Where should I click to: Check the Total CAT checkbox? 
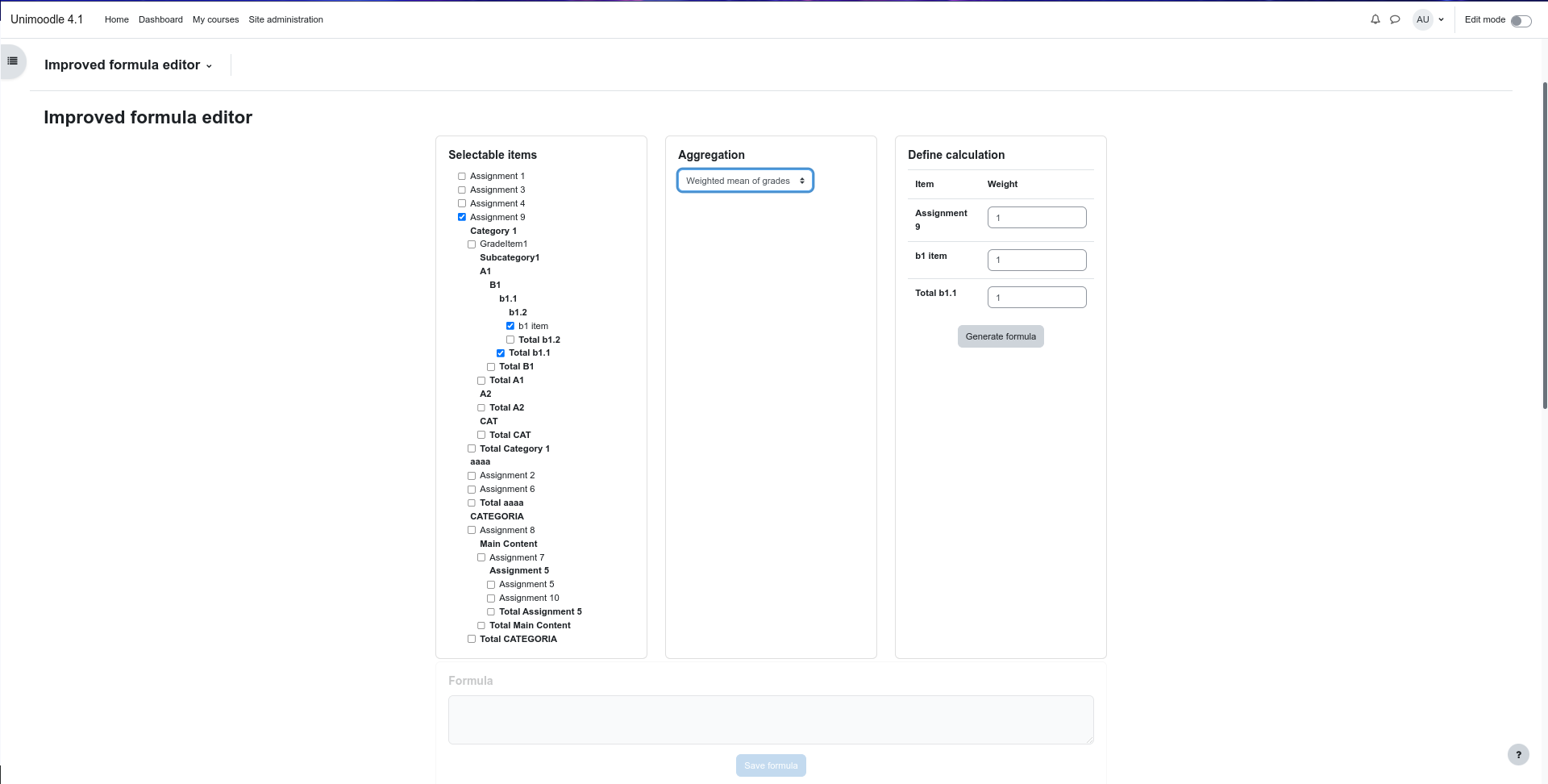pos(481,435)
